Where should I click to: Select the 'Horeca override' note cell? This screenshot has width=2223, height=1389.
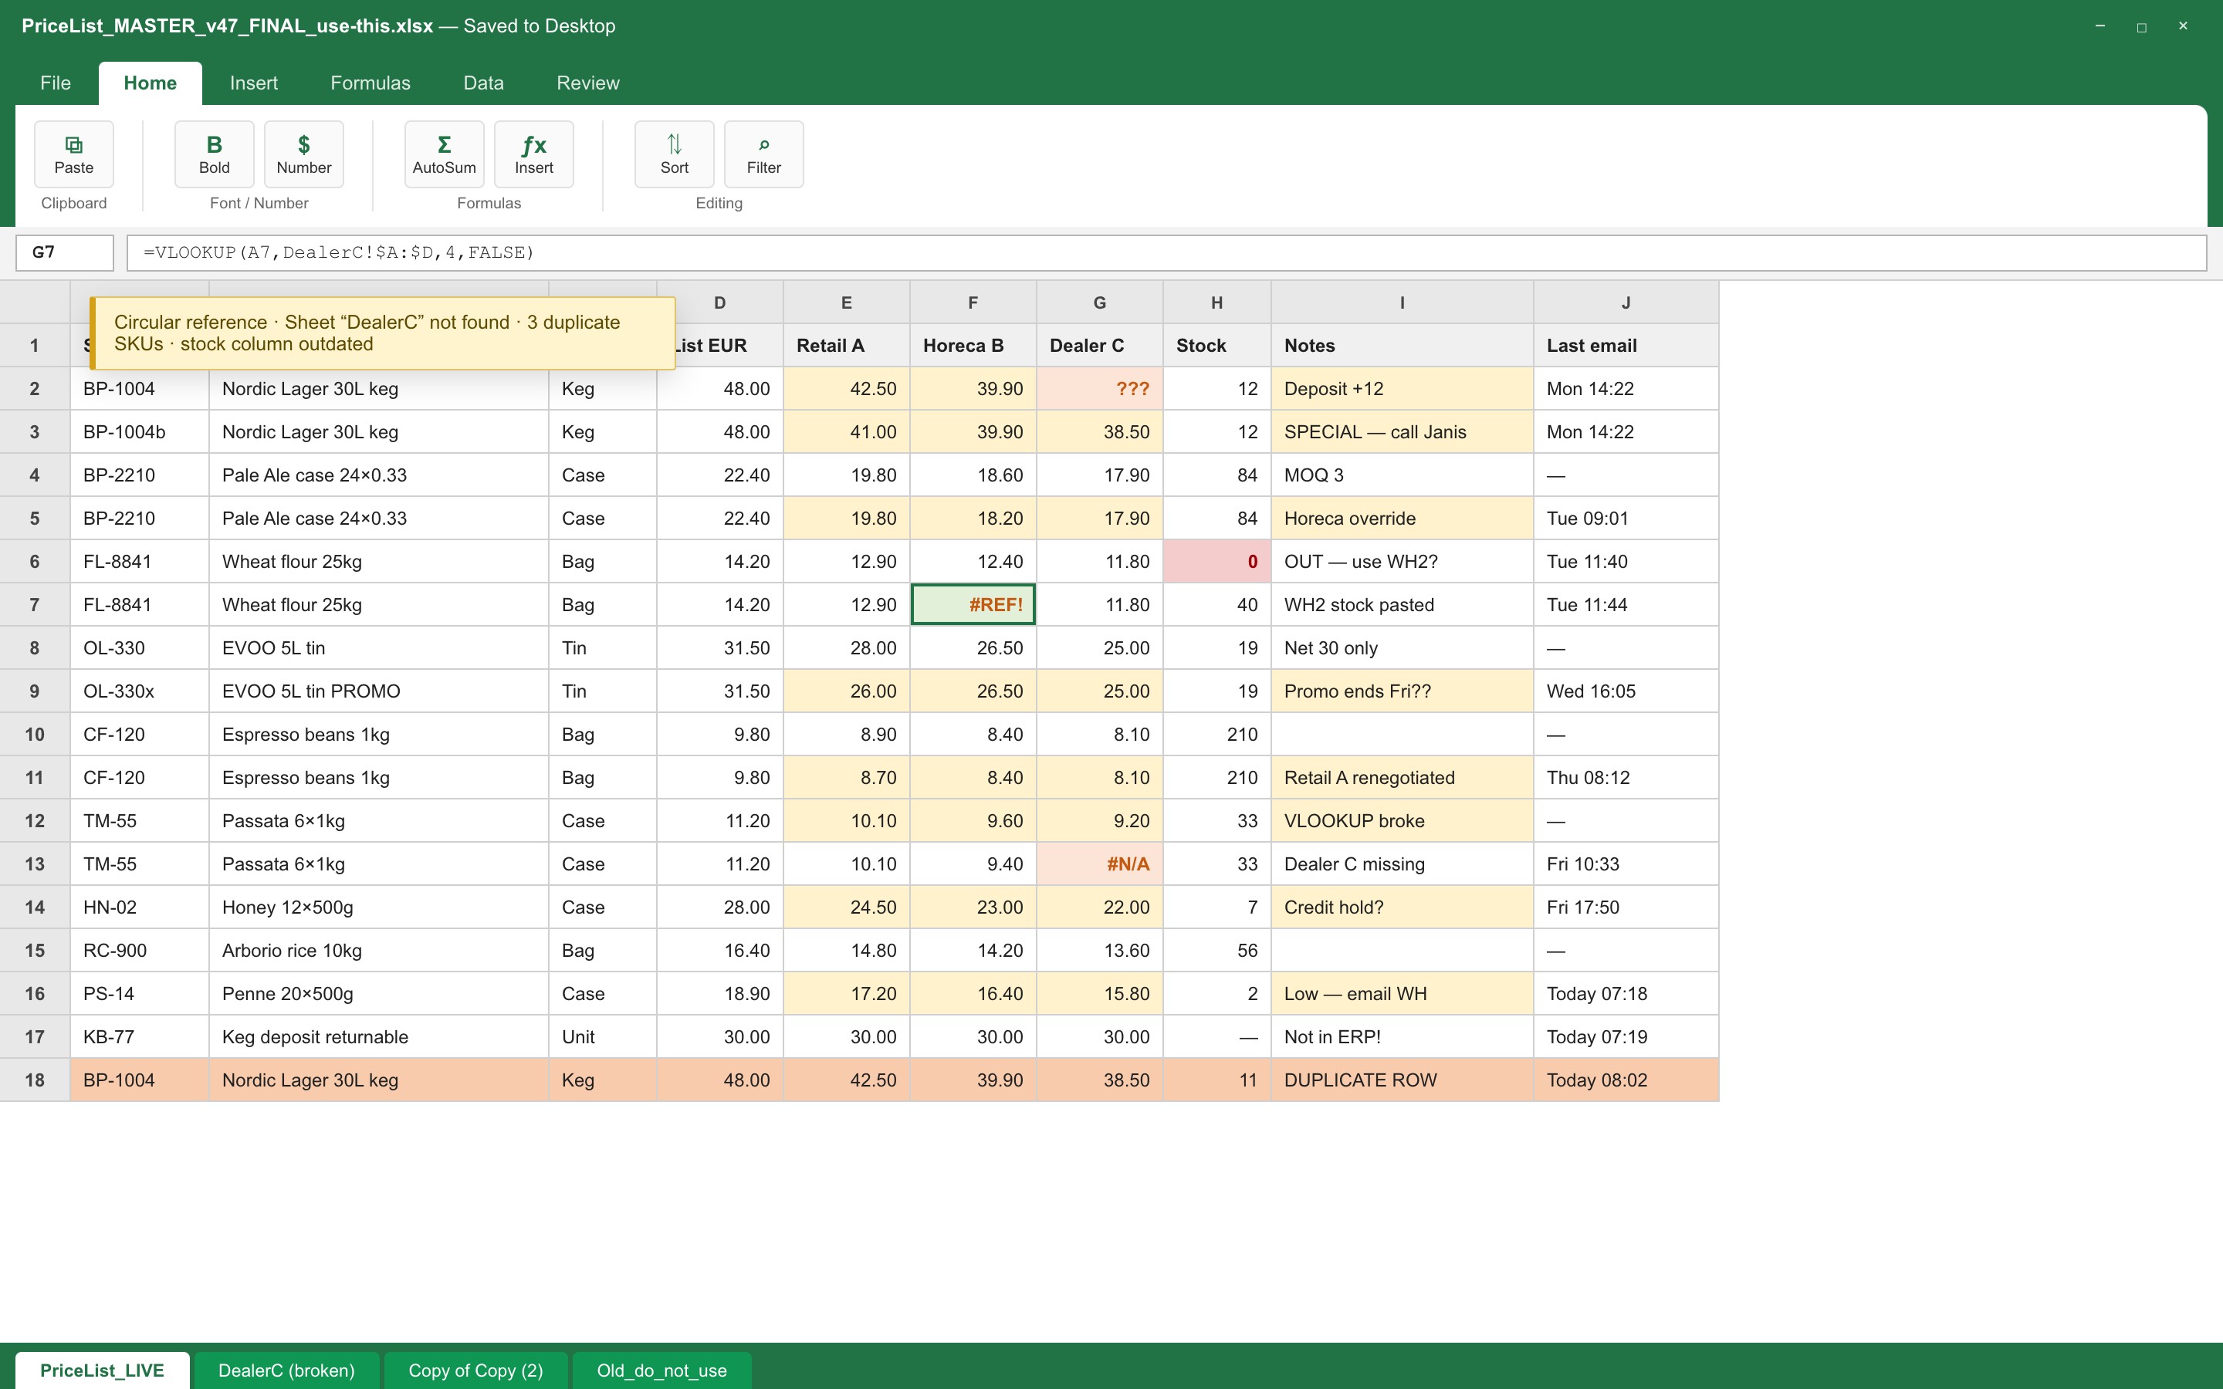pyautogui.click(x=1402, y=518)
